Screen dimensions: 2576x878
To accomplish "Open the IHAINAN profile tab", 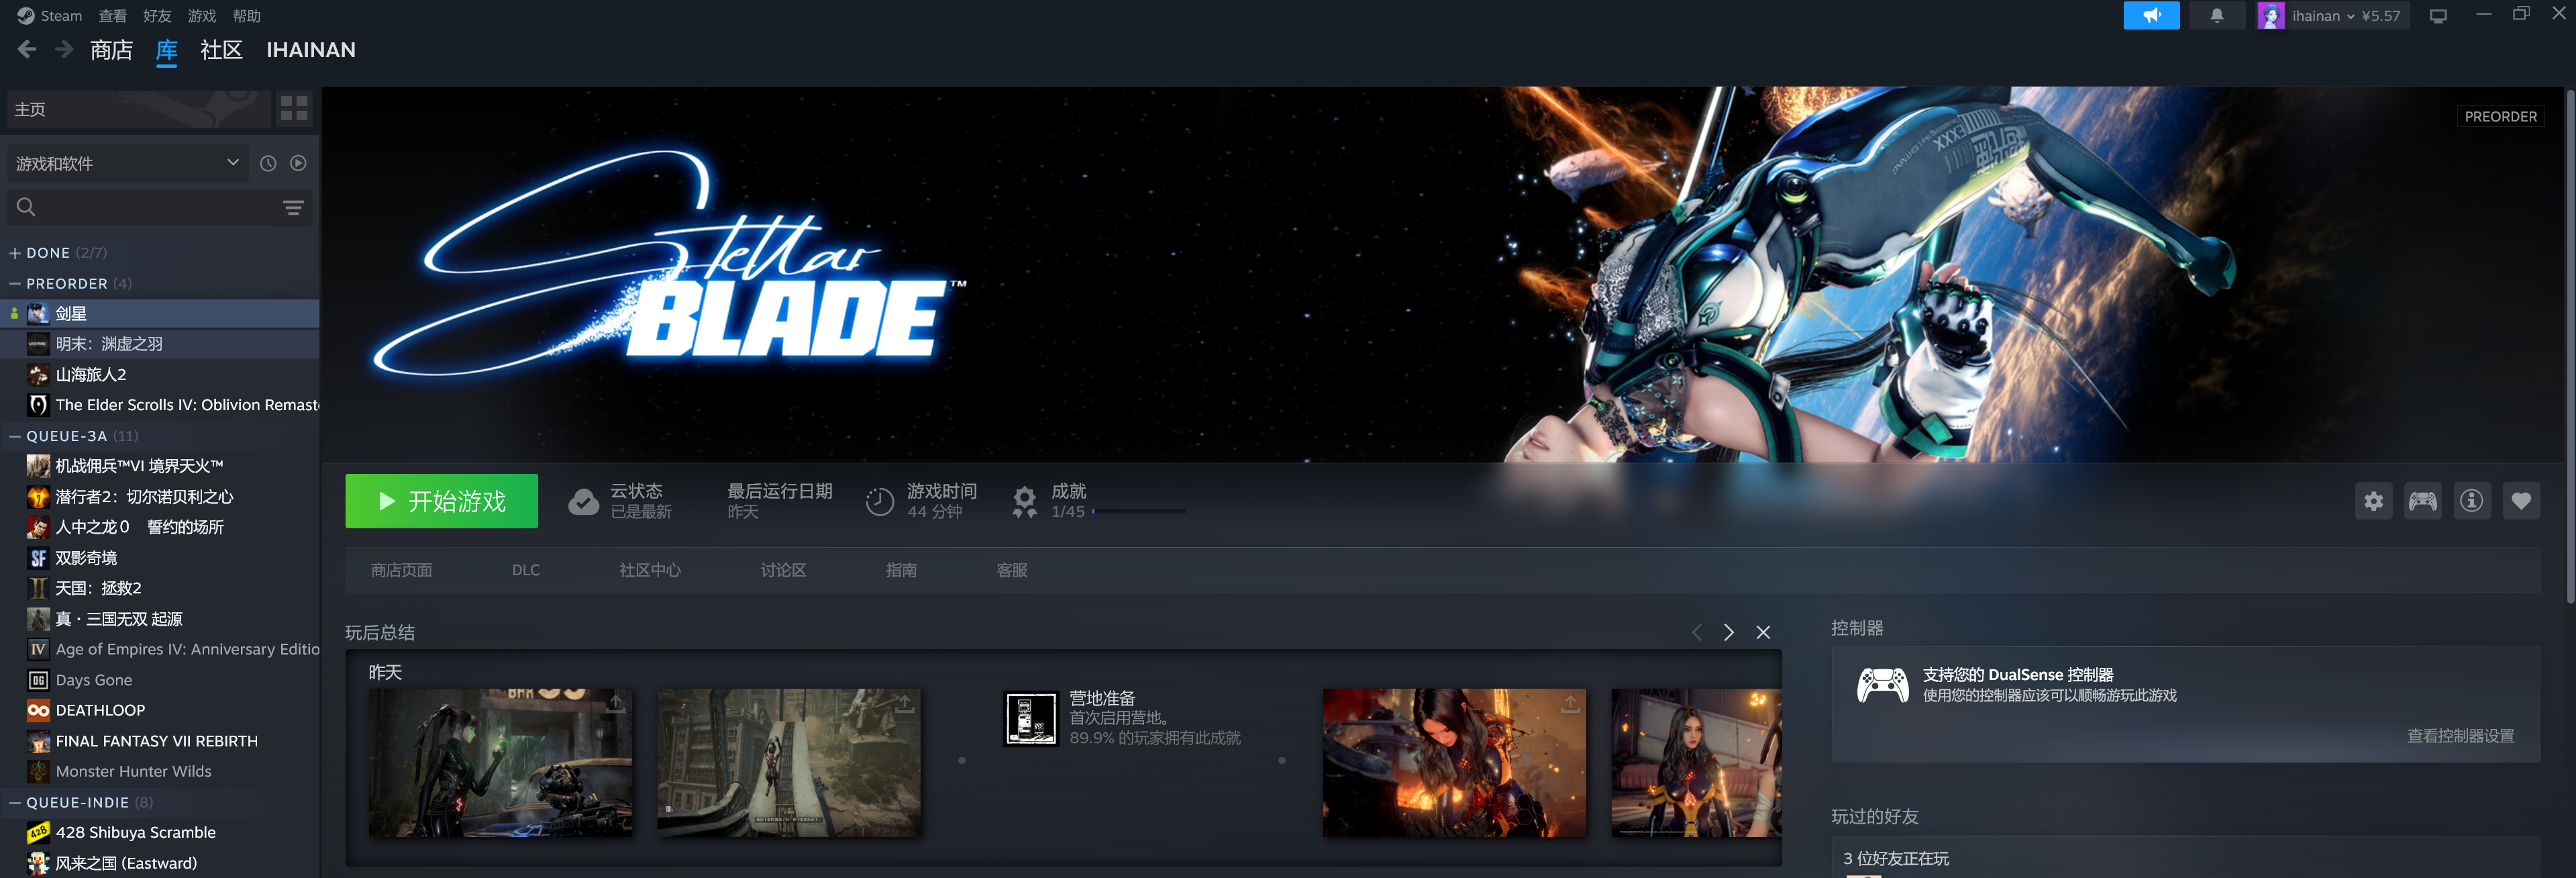I will pos(310,50).
